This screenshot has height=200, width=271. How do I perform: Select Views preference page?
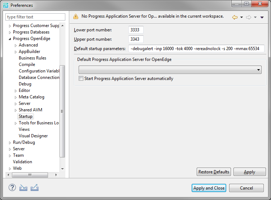pos(24,129)
